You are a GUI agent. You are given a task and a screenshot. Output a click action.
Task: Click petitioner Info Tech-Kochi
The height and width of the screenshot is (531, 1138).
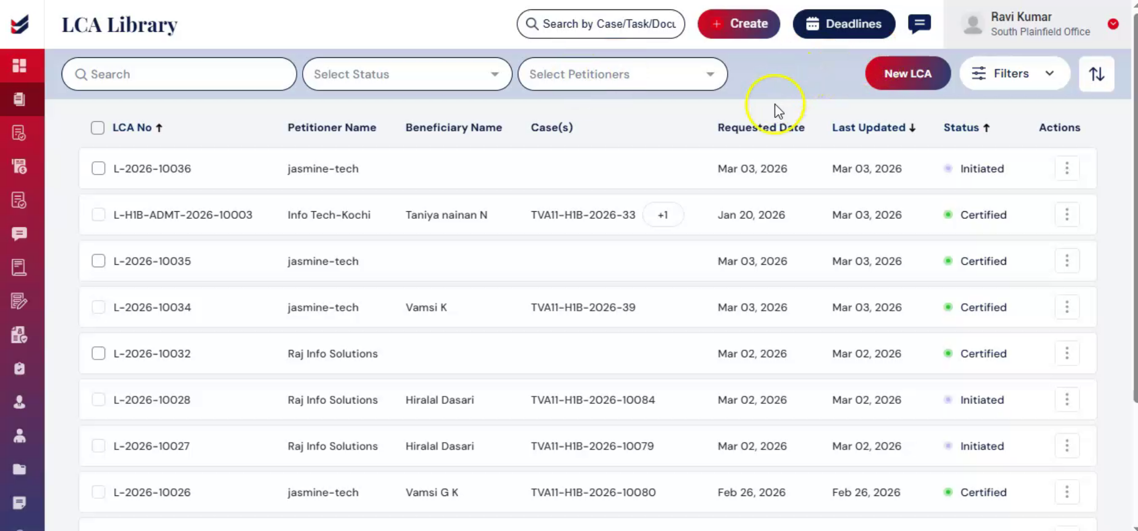(329, 215)
